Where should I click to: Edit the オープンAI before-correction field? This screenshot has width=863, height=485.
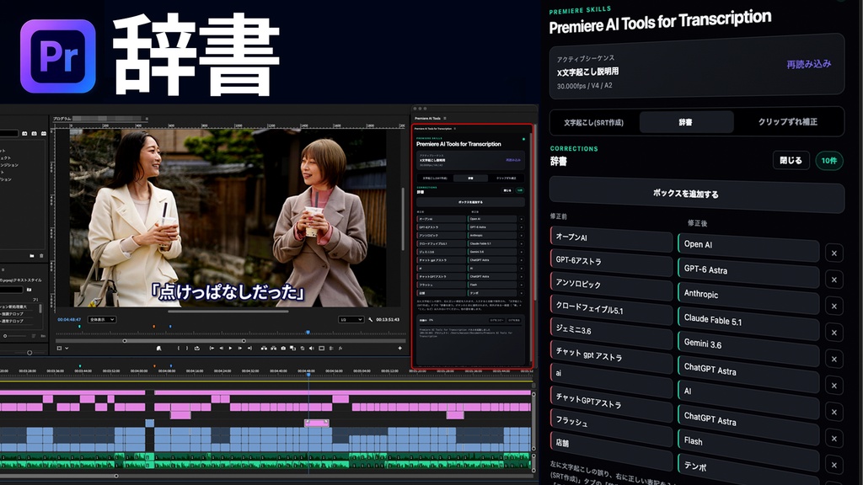(611, 238)
